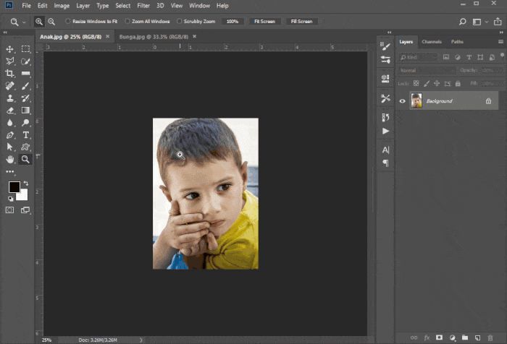Screen dimensions: 507x344
Task: Select the Brush tool
Action: (25, 86)
